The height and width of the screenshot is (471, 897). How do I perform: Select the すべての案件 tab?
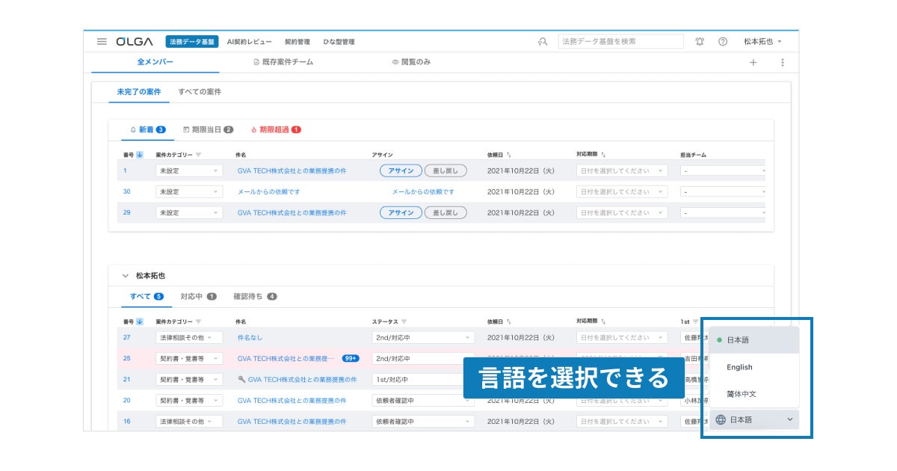pos(200,92)
